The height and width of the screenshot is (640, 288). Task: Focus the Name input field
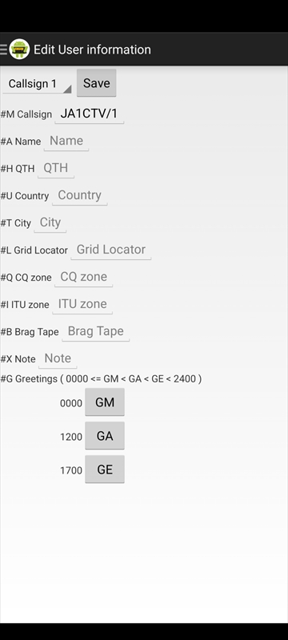click(66, 141)
